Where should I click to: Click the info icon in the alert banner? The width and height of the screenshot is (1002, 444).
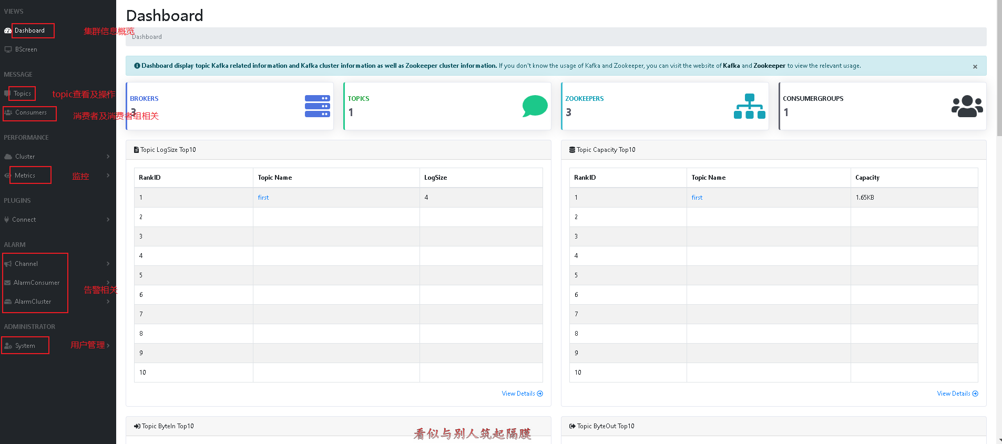(x=137, y=66)
